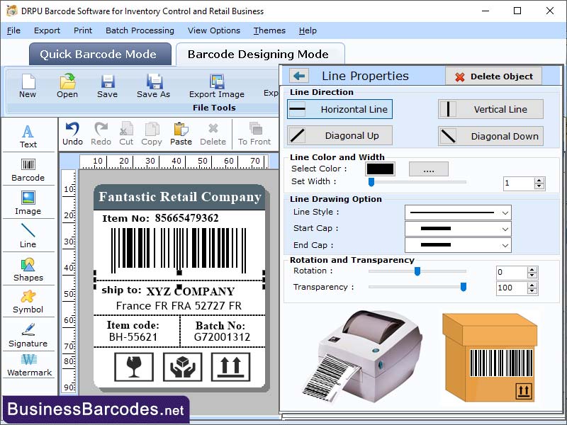Select the Signature tool
567x425 pixels.
click(28, 337)
